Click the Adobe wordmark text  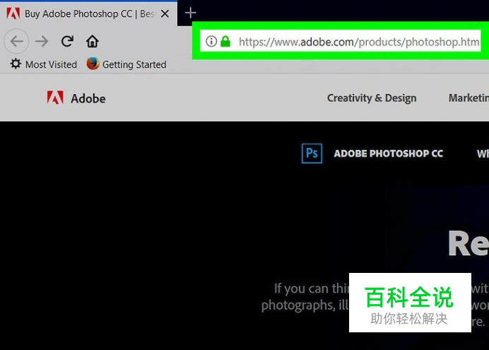click(x=88, y=98)
